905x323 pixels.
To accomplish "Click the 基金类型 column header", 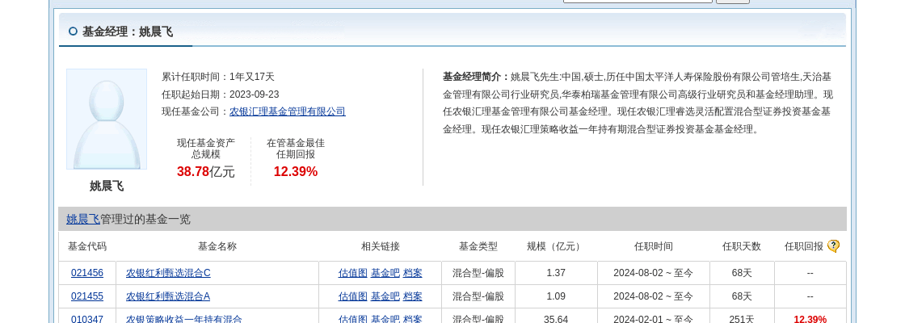I will point(478,246).
